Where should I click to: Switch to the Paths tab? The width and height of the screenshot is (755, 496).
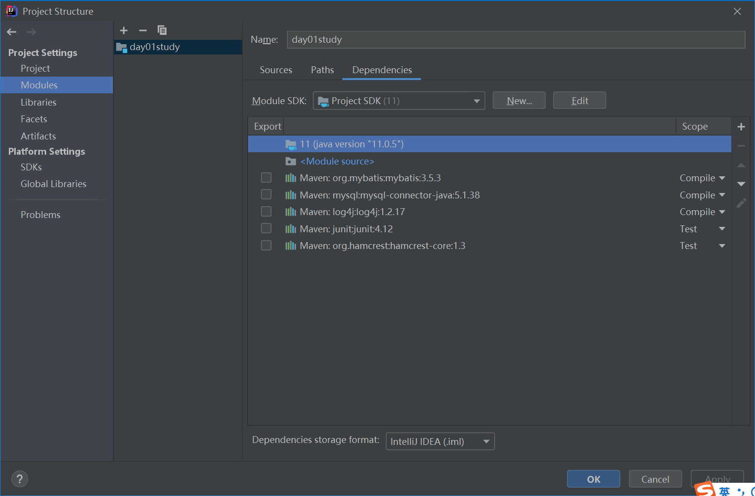click(322, 70)
